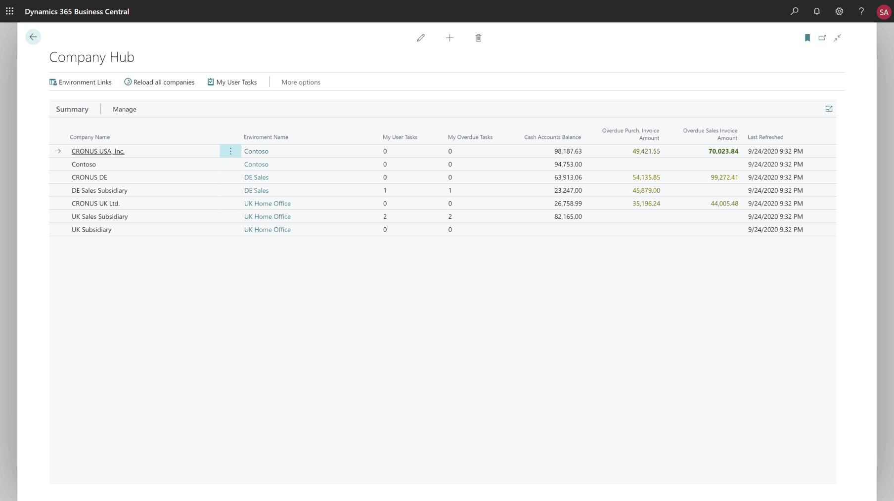Click overdue purchase amount 54,135.85
The image size is (894, 501).
coord(646,177)
